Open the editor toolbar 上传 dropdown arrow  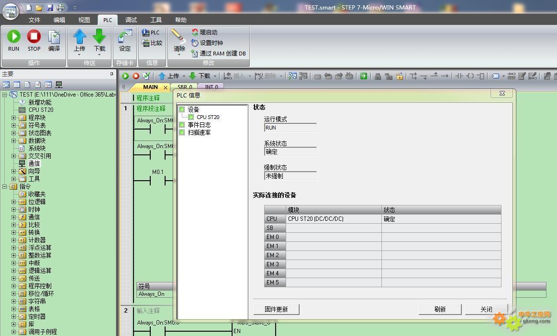tap(184, 76)
